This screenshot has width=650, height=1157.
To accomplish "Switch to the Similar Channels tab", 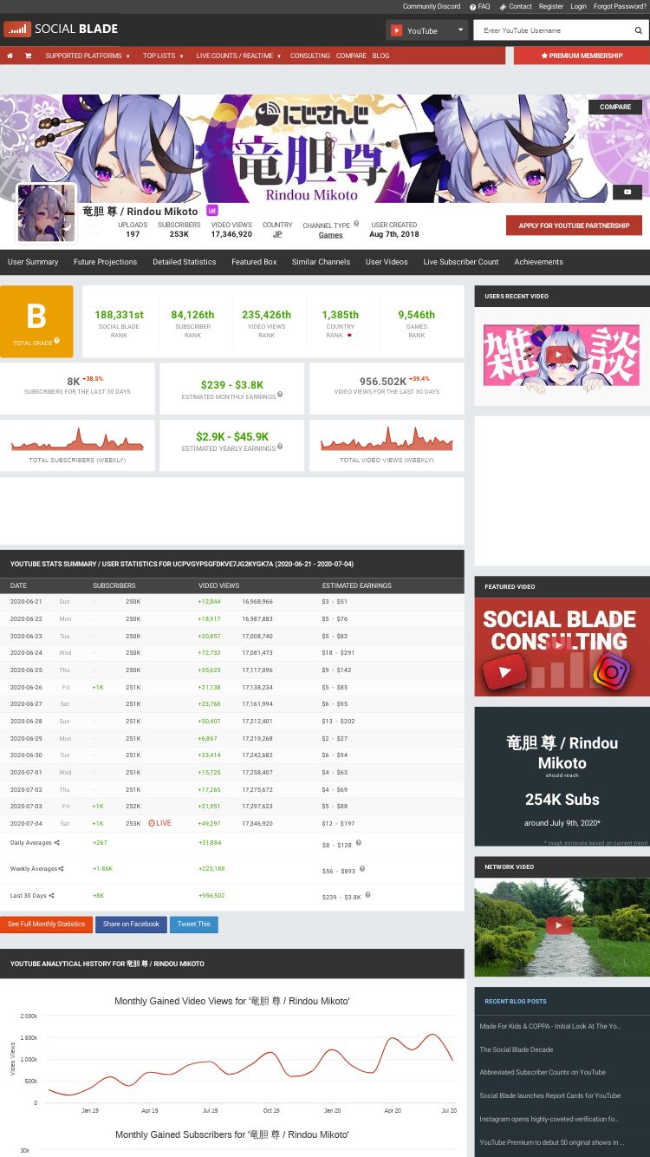I will tap(321, 262).
